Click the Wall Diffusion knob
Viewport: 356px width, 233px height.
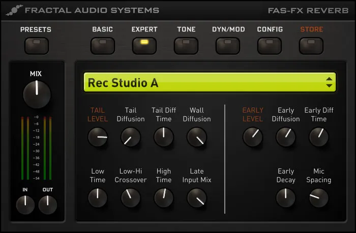[x=197, y=137]
